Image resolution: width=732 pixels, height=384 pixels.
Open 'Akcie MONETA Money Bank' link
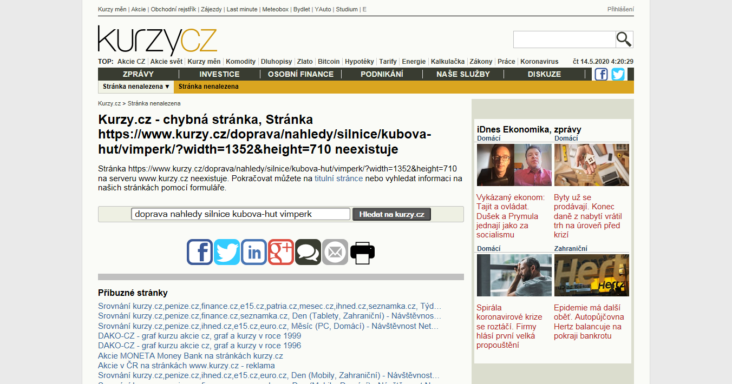191,355
